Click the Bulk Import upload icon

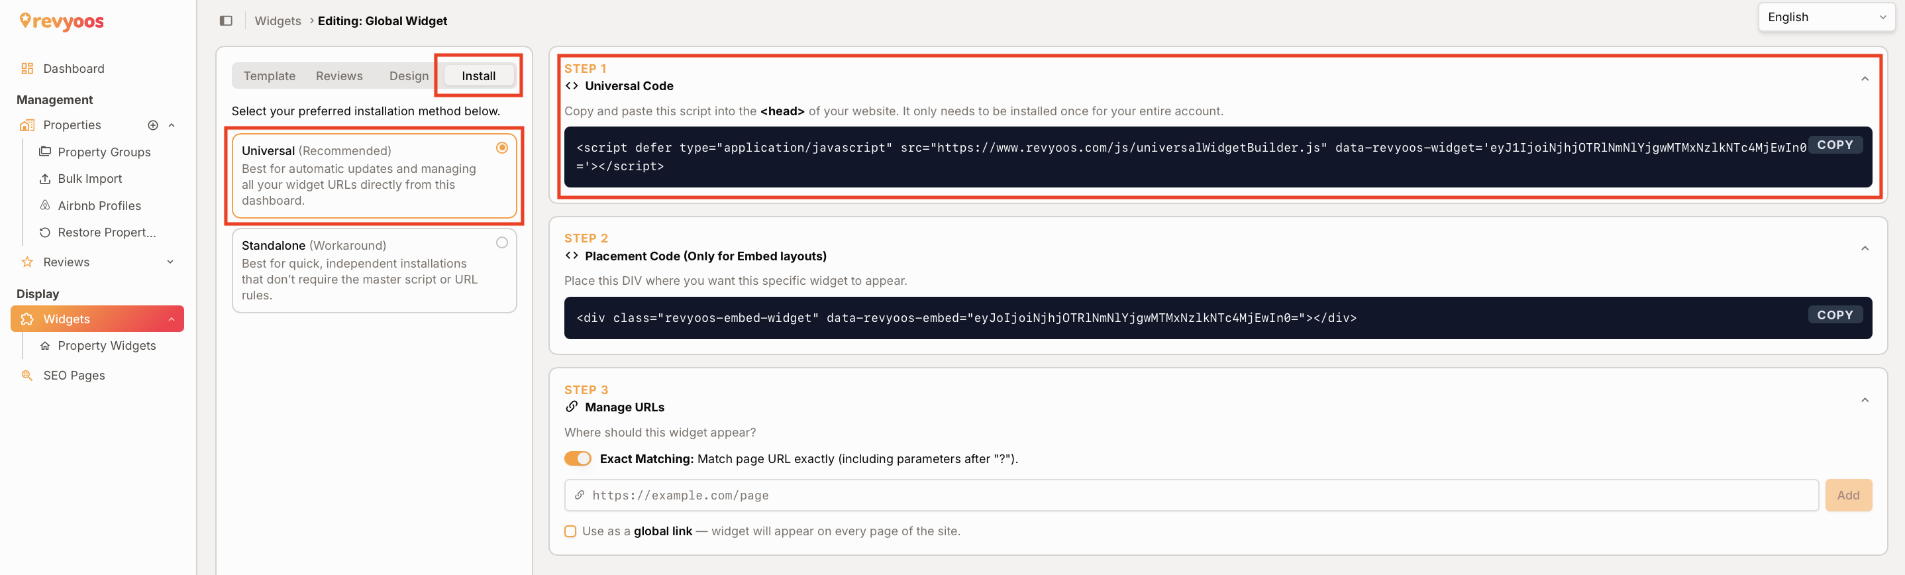tap(45, 179)
